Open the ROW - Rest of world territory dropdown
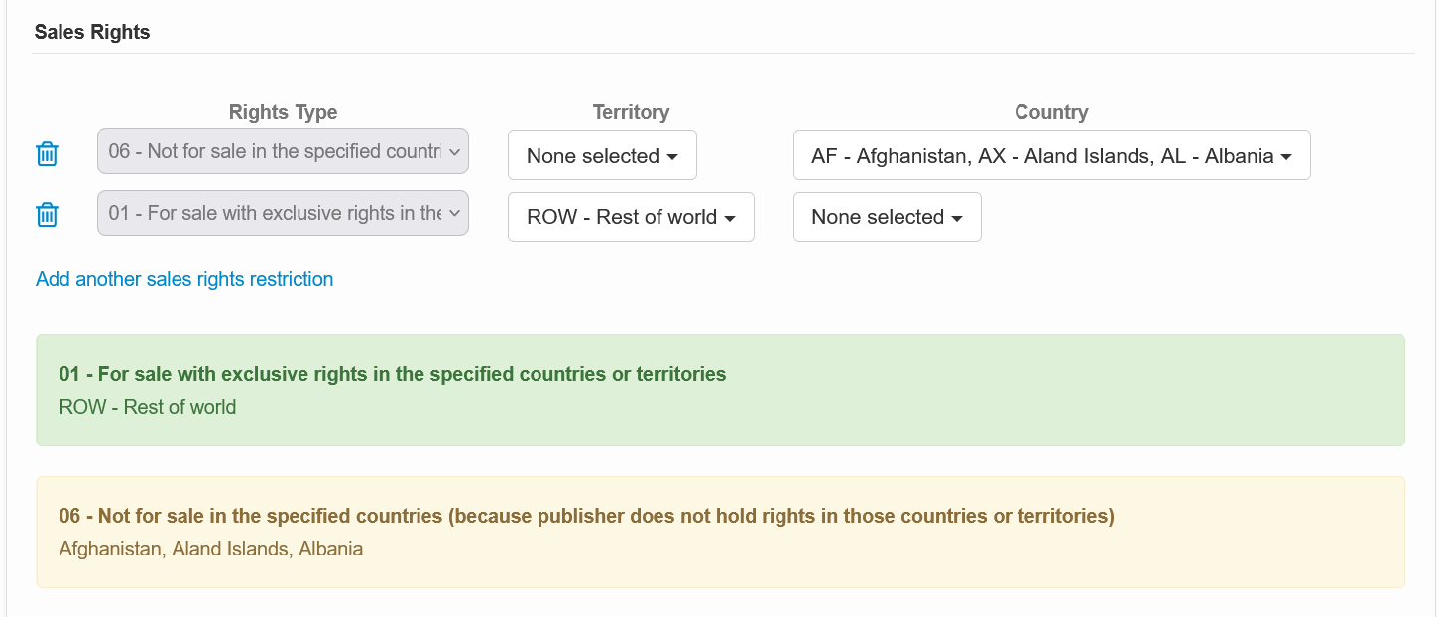1437x617 pixels. click(630, 217)
